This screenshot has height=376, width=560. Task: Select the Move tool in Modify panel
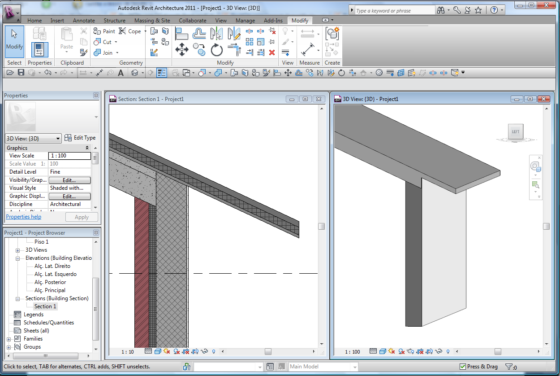pos(181,49)
